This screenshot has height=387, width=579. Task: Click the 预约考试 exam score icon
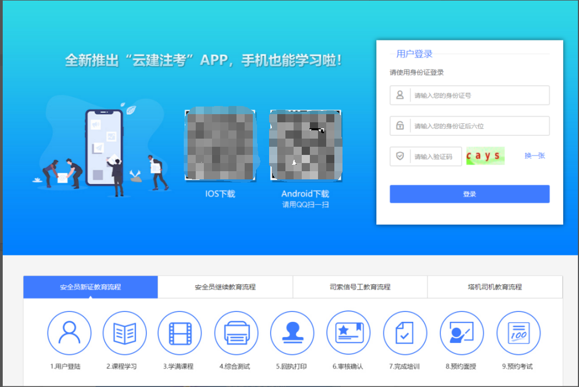pyautogui.click(x=518, y=333)
